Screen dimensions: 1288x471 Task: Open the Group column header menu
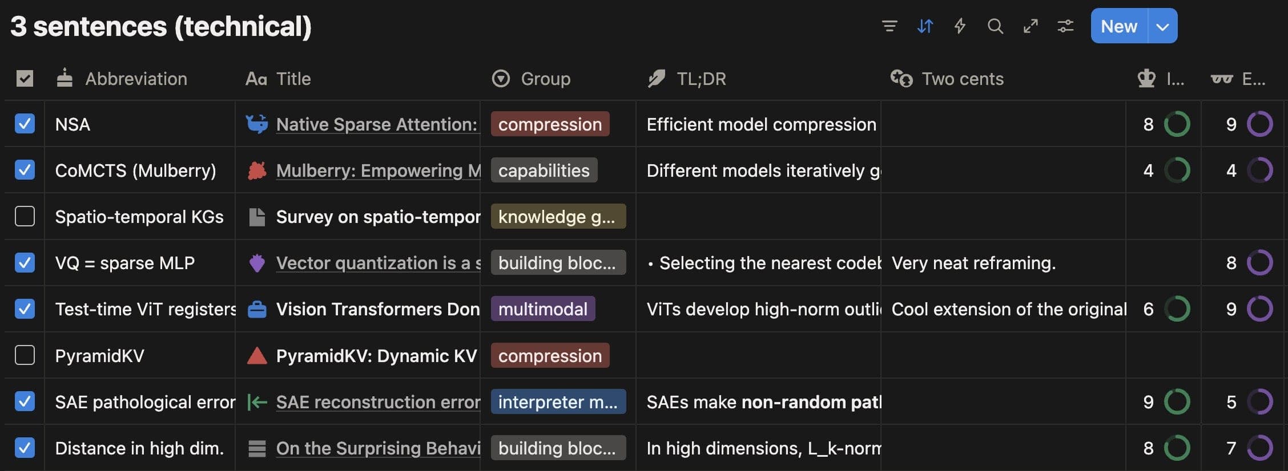tap(545, 79)
